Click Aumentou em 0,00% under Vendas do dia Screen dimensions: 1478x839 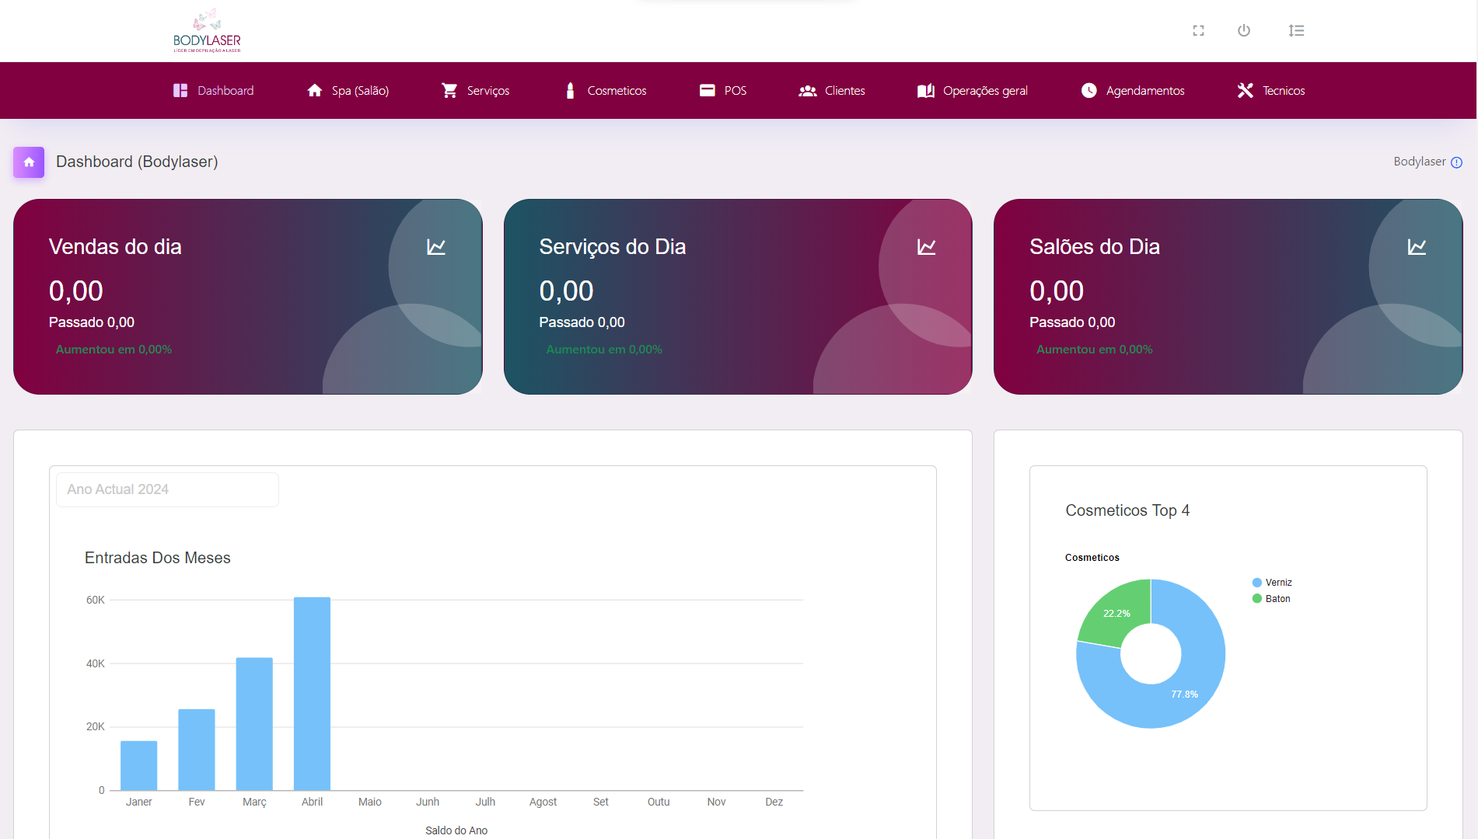pos(114,350)
